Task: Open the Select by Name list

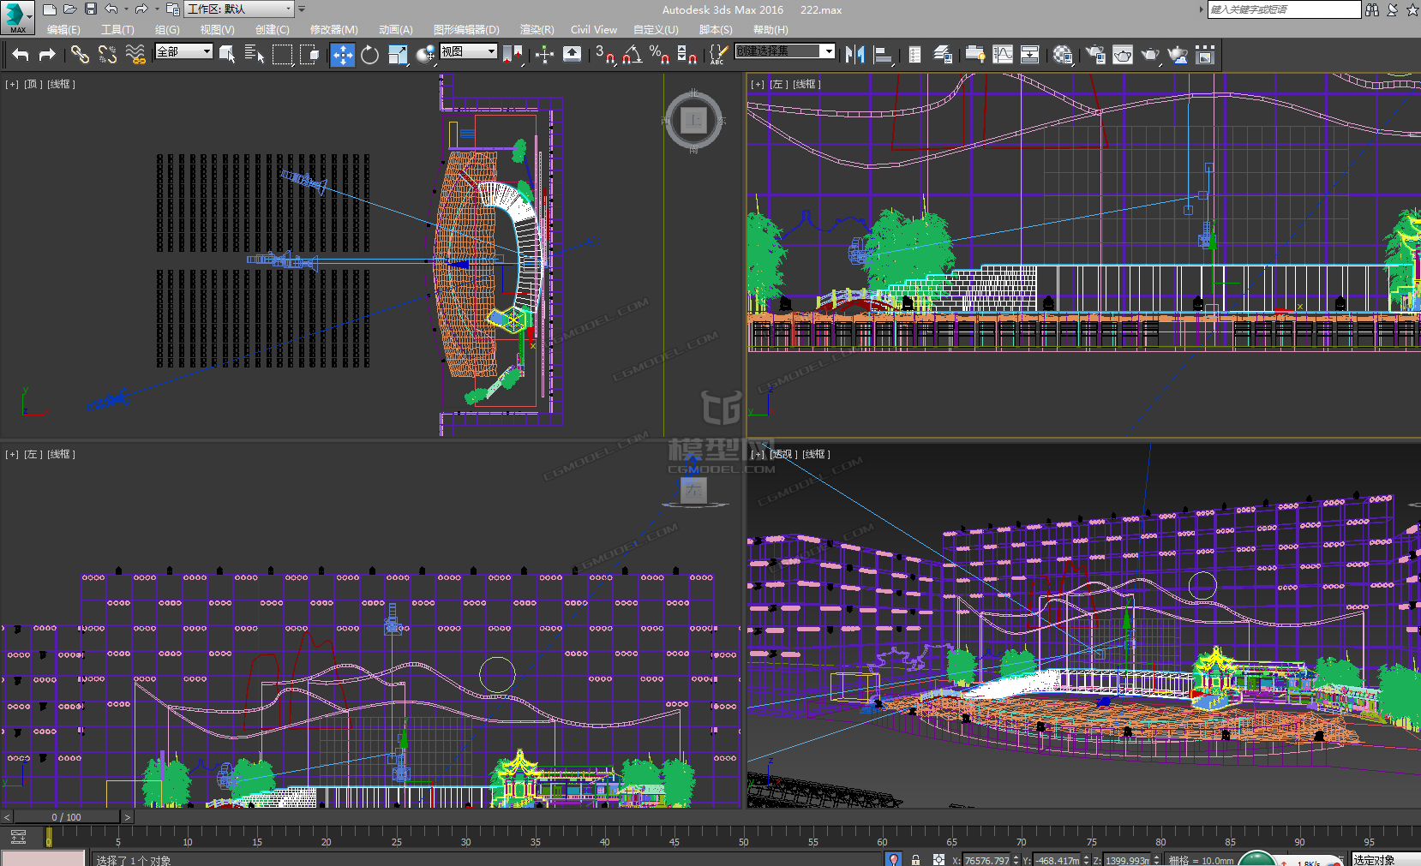Action: (x=255, y=56)
